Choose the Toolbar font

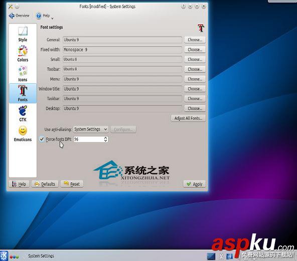click(195, 69)
